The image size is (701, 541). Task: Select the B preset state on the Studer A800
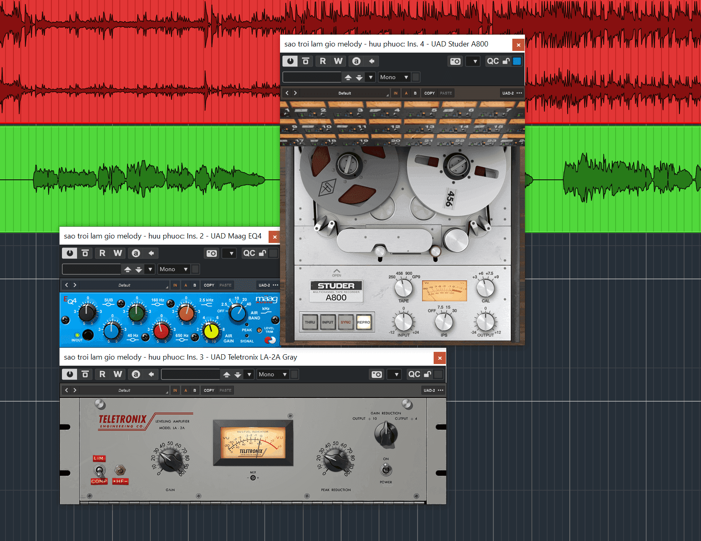click(415, 93)
